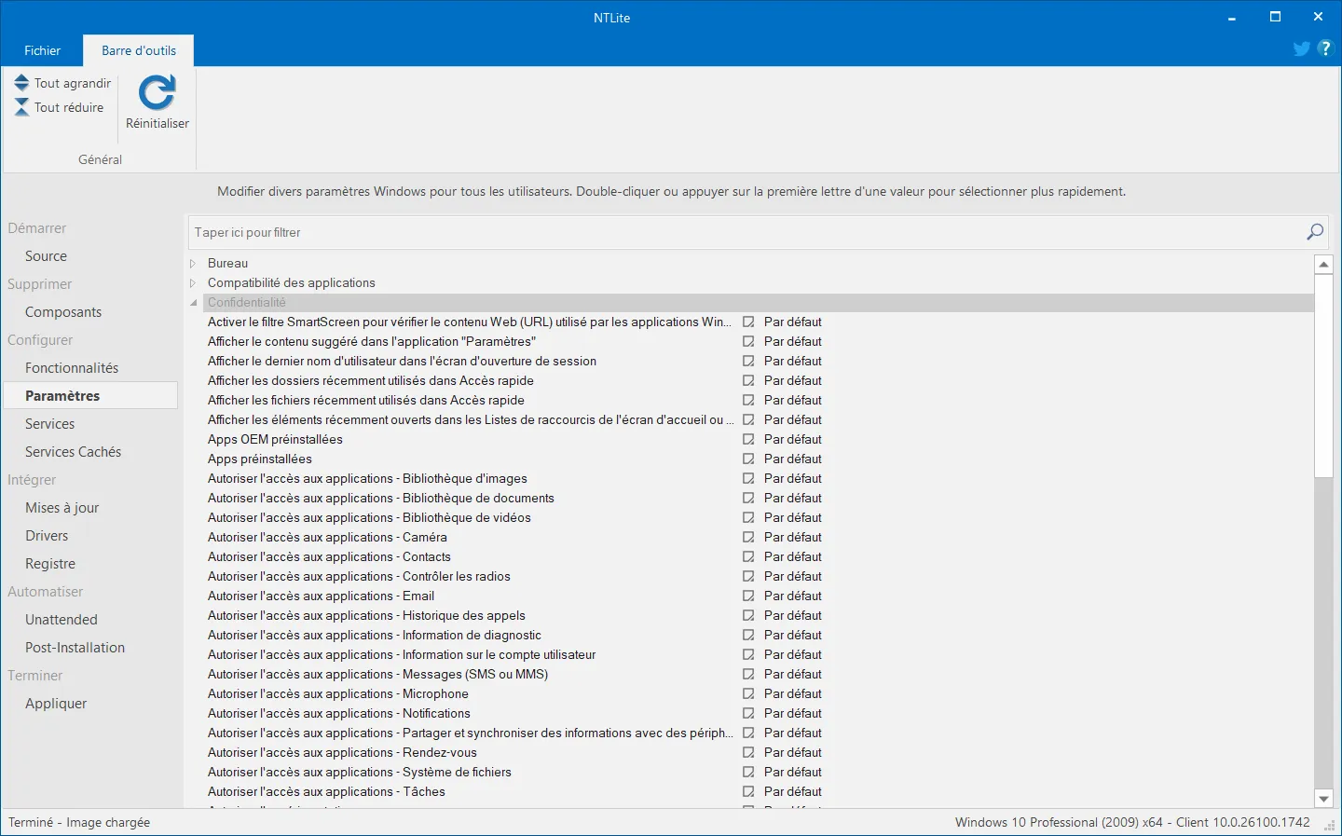The width and height of the screenshot is (1342, 836).
Task: Click the Windows 10 Professional version status text
Action: 1132,822
